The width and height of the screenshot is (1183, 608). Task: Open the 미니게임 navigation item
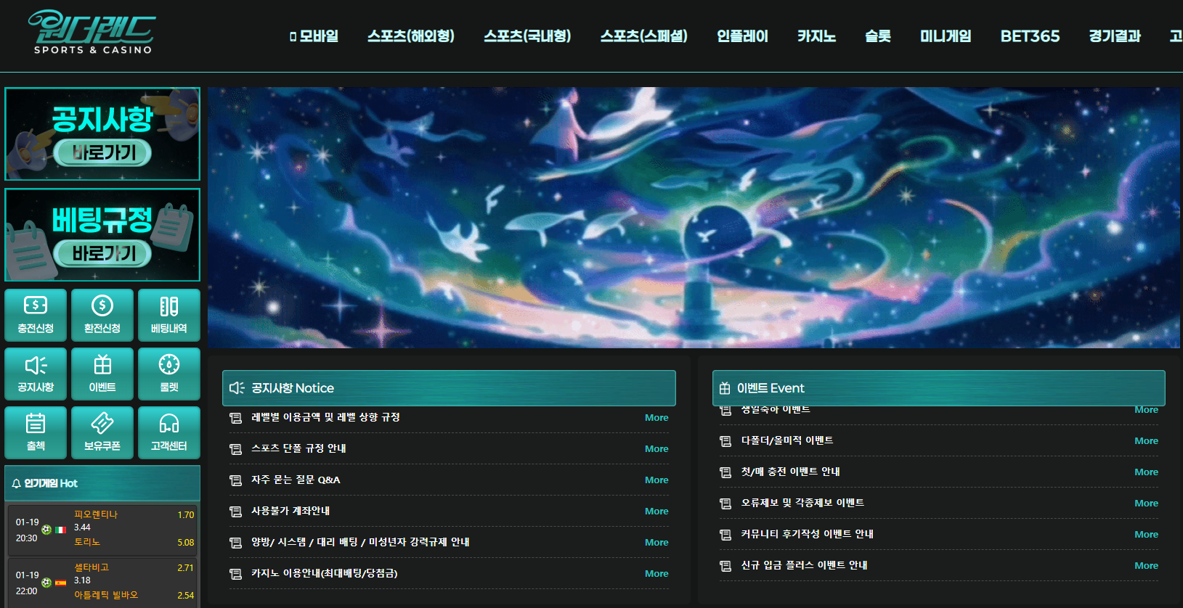click(x=946, y=36)
